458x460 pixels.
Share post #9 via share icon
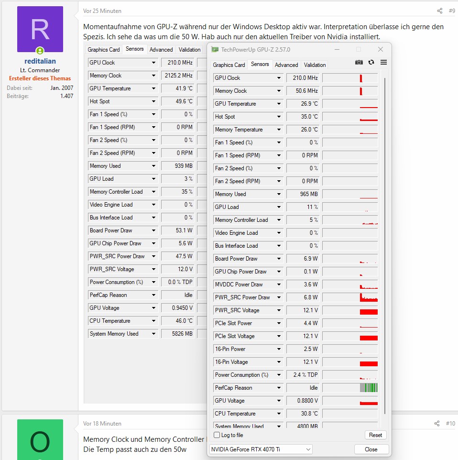439,11
